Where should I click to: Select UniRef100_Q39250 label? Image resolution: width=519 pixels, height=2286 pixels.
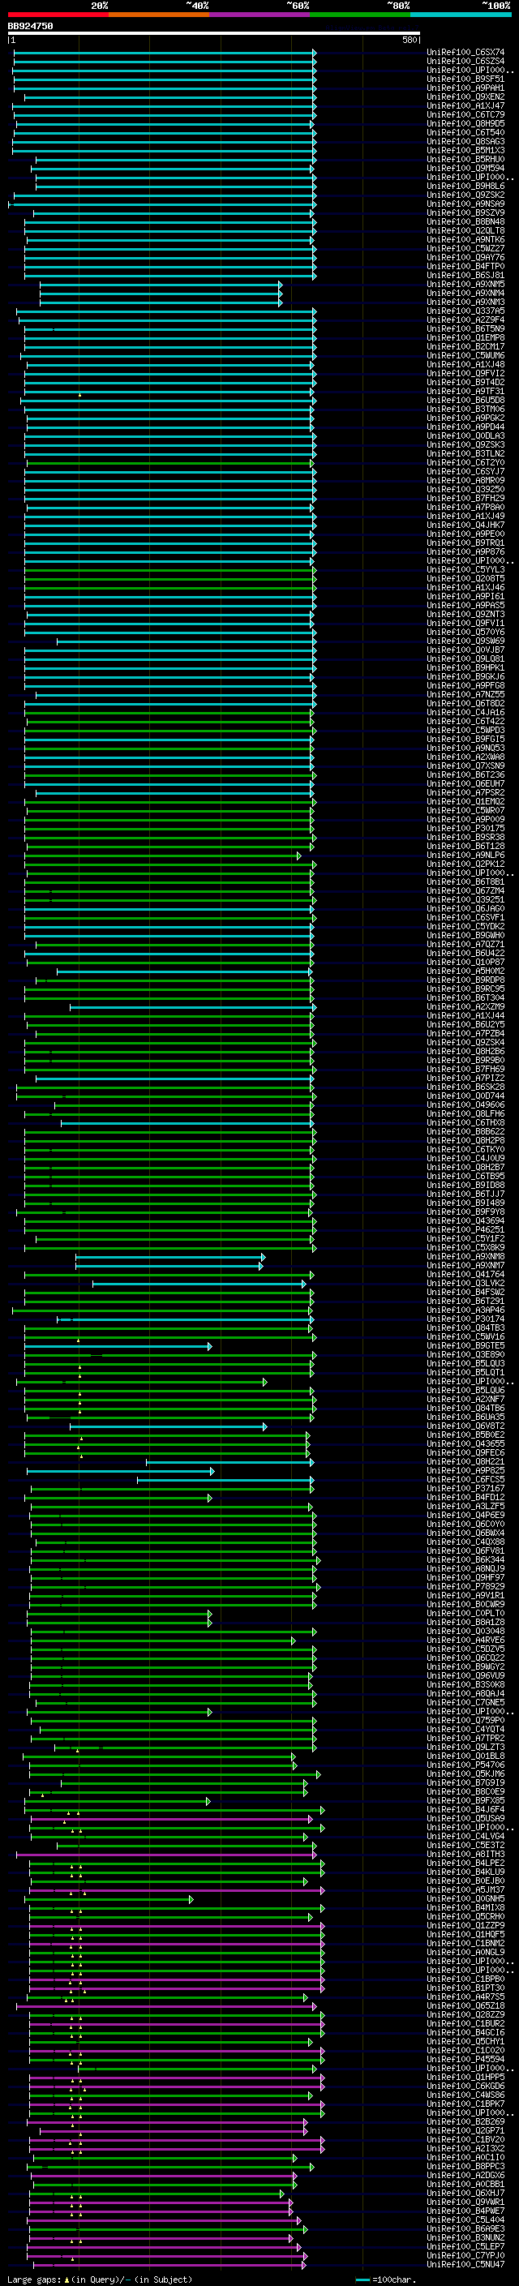pos(465,489)
